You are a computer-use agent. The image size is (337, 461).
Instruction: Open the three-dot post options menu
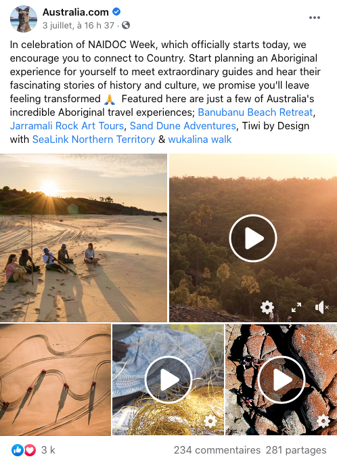click(315, 18)
